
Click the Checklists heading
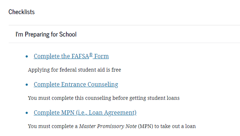pyautogui.click(x=22, y=12)
